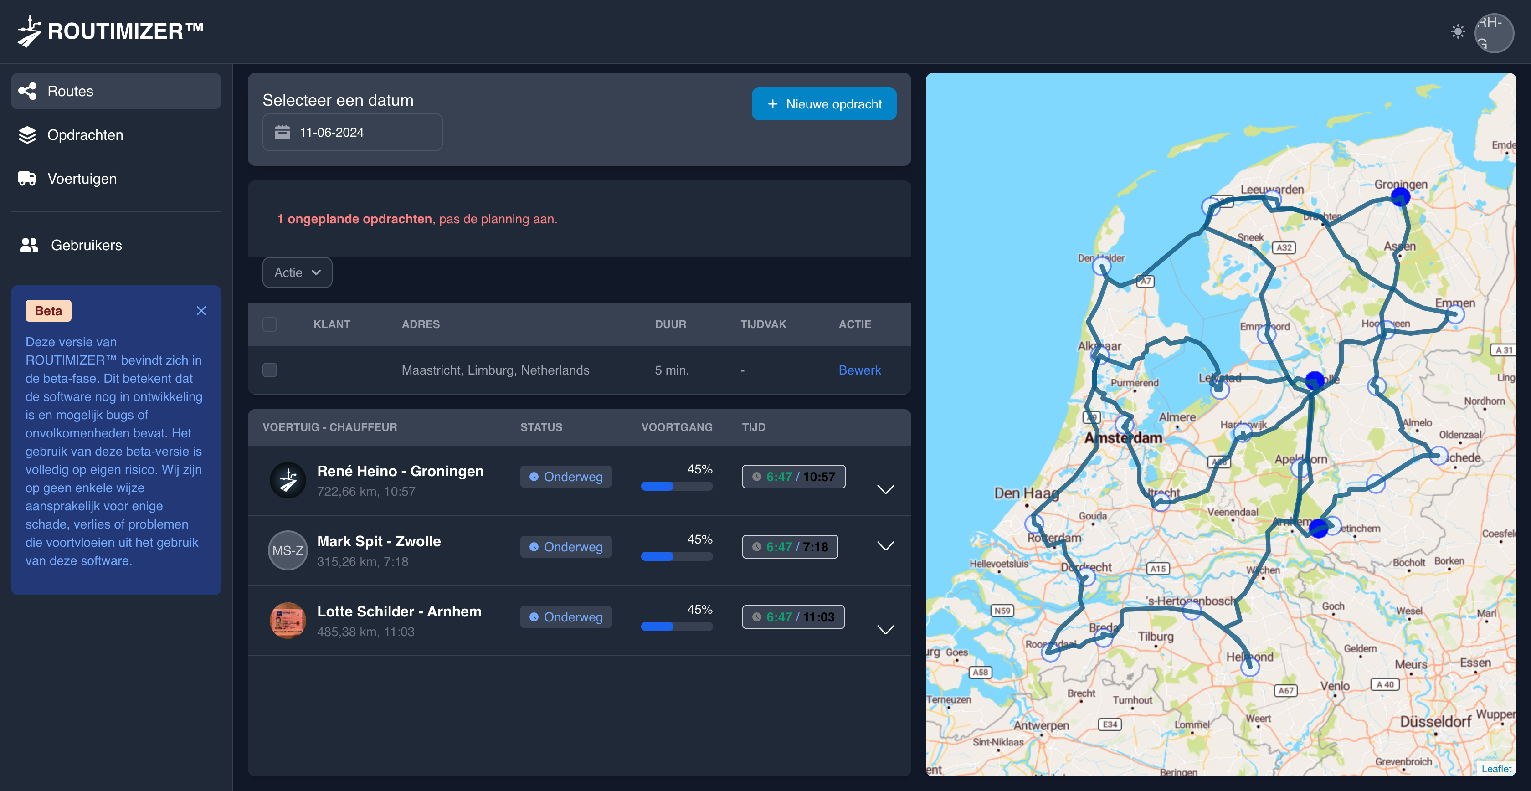
Task: Click the ROUTIMIZER logo icon
Action: click(29, 31)
